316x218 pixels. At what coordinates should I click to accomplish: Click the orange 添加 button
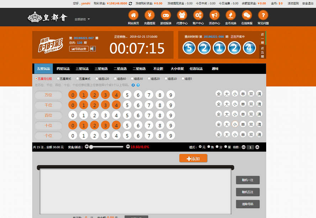[x=193, y=159]
